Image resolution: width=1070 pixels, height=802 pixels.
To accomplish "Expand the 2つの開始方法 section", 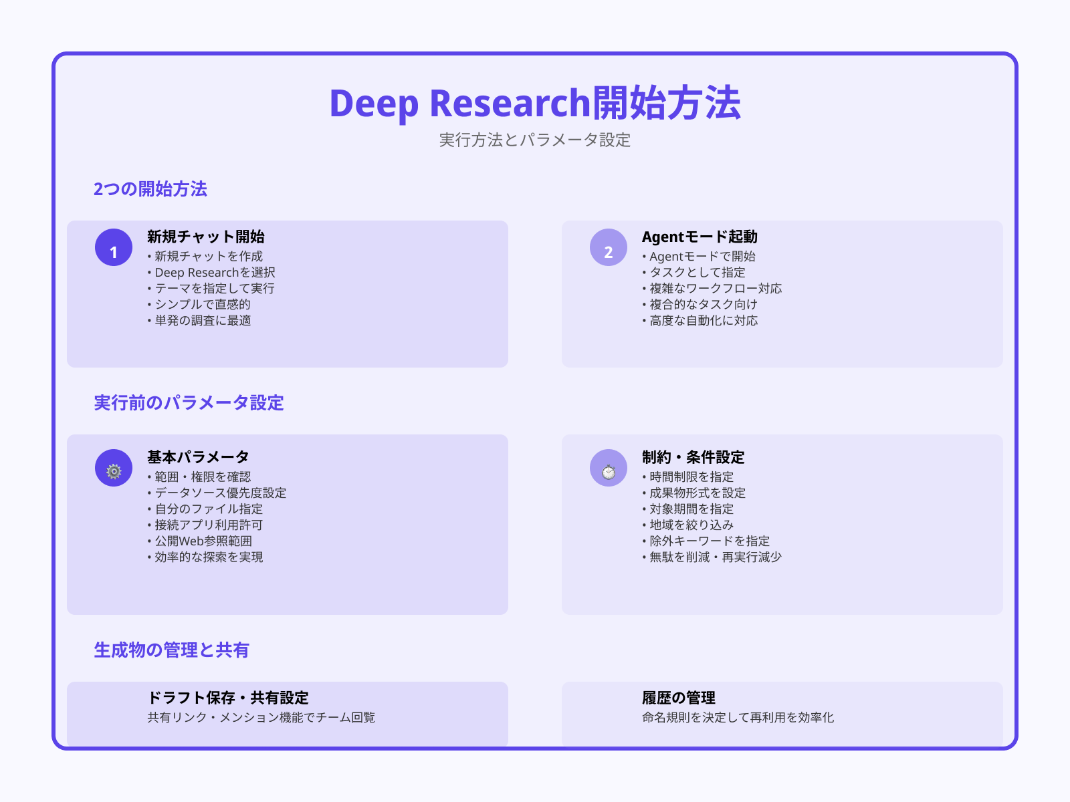I will (150, 189).
